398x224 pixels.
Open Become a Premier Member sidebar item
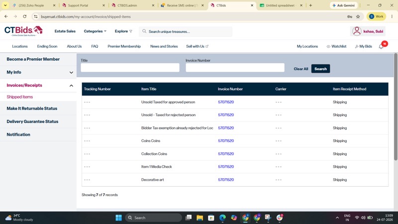(33, 59)
